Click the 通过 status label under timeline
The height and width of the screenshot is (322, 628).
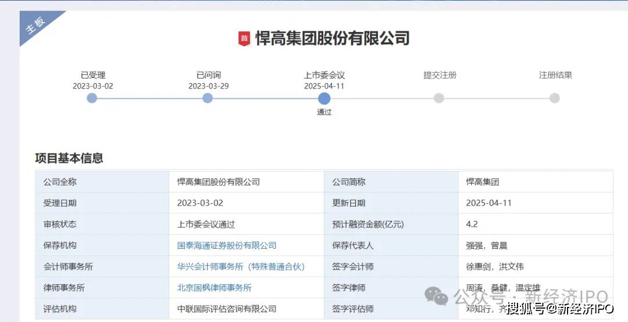click(x=324, y=112)
